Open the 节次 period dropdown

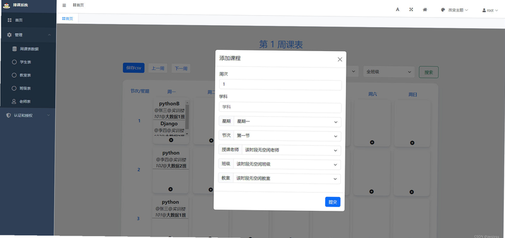coord(287,136)
